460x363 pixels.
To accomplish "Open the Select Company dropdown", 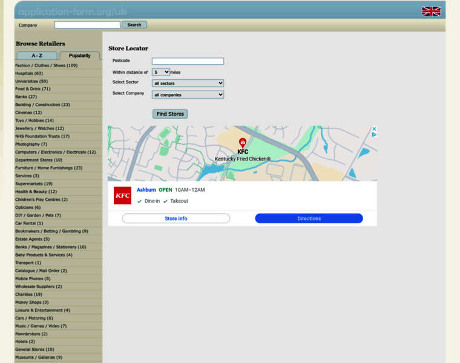I will coord(188,95).
